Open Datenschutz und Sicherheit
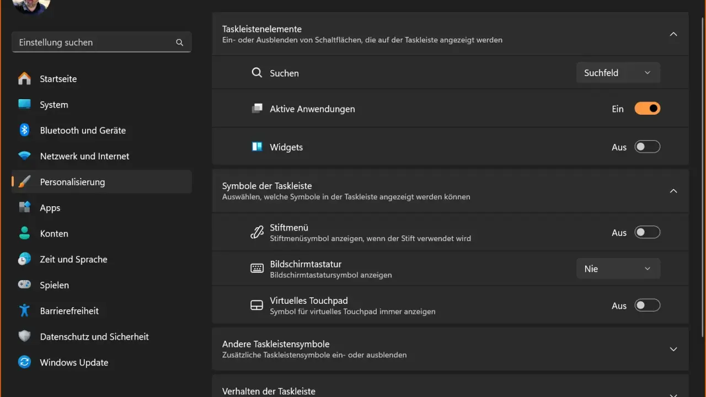706x397 pixels. coord(101,336)
